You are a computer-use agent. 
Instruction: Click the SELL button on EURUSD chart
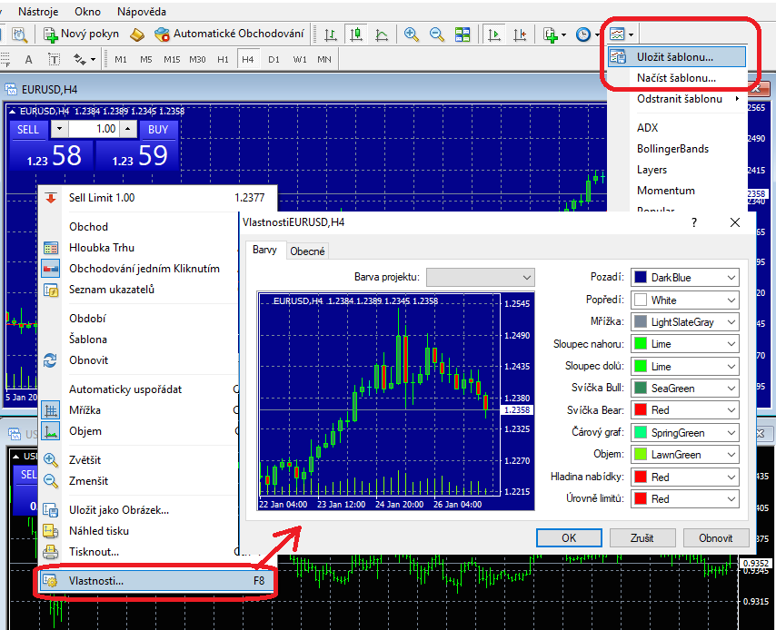[28, 130]
